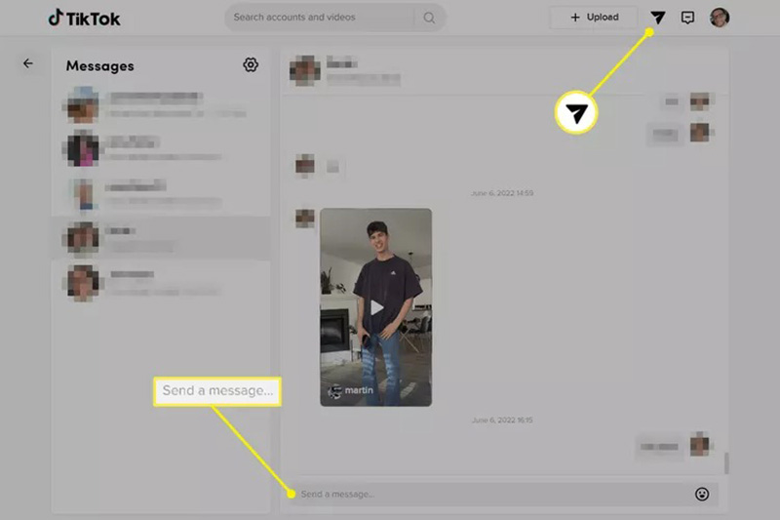
Task: Open the inbox notifications icon
Action: [687, 18]
